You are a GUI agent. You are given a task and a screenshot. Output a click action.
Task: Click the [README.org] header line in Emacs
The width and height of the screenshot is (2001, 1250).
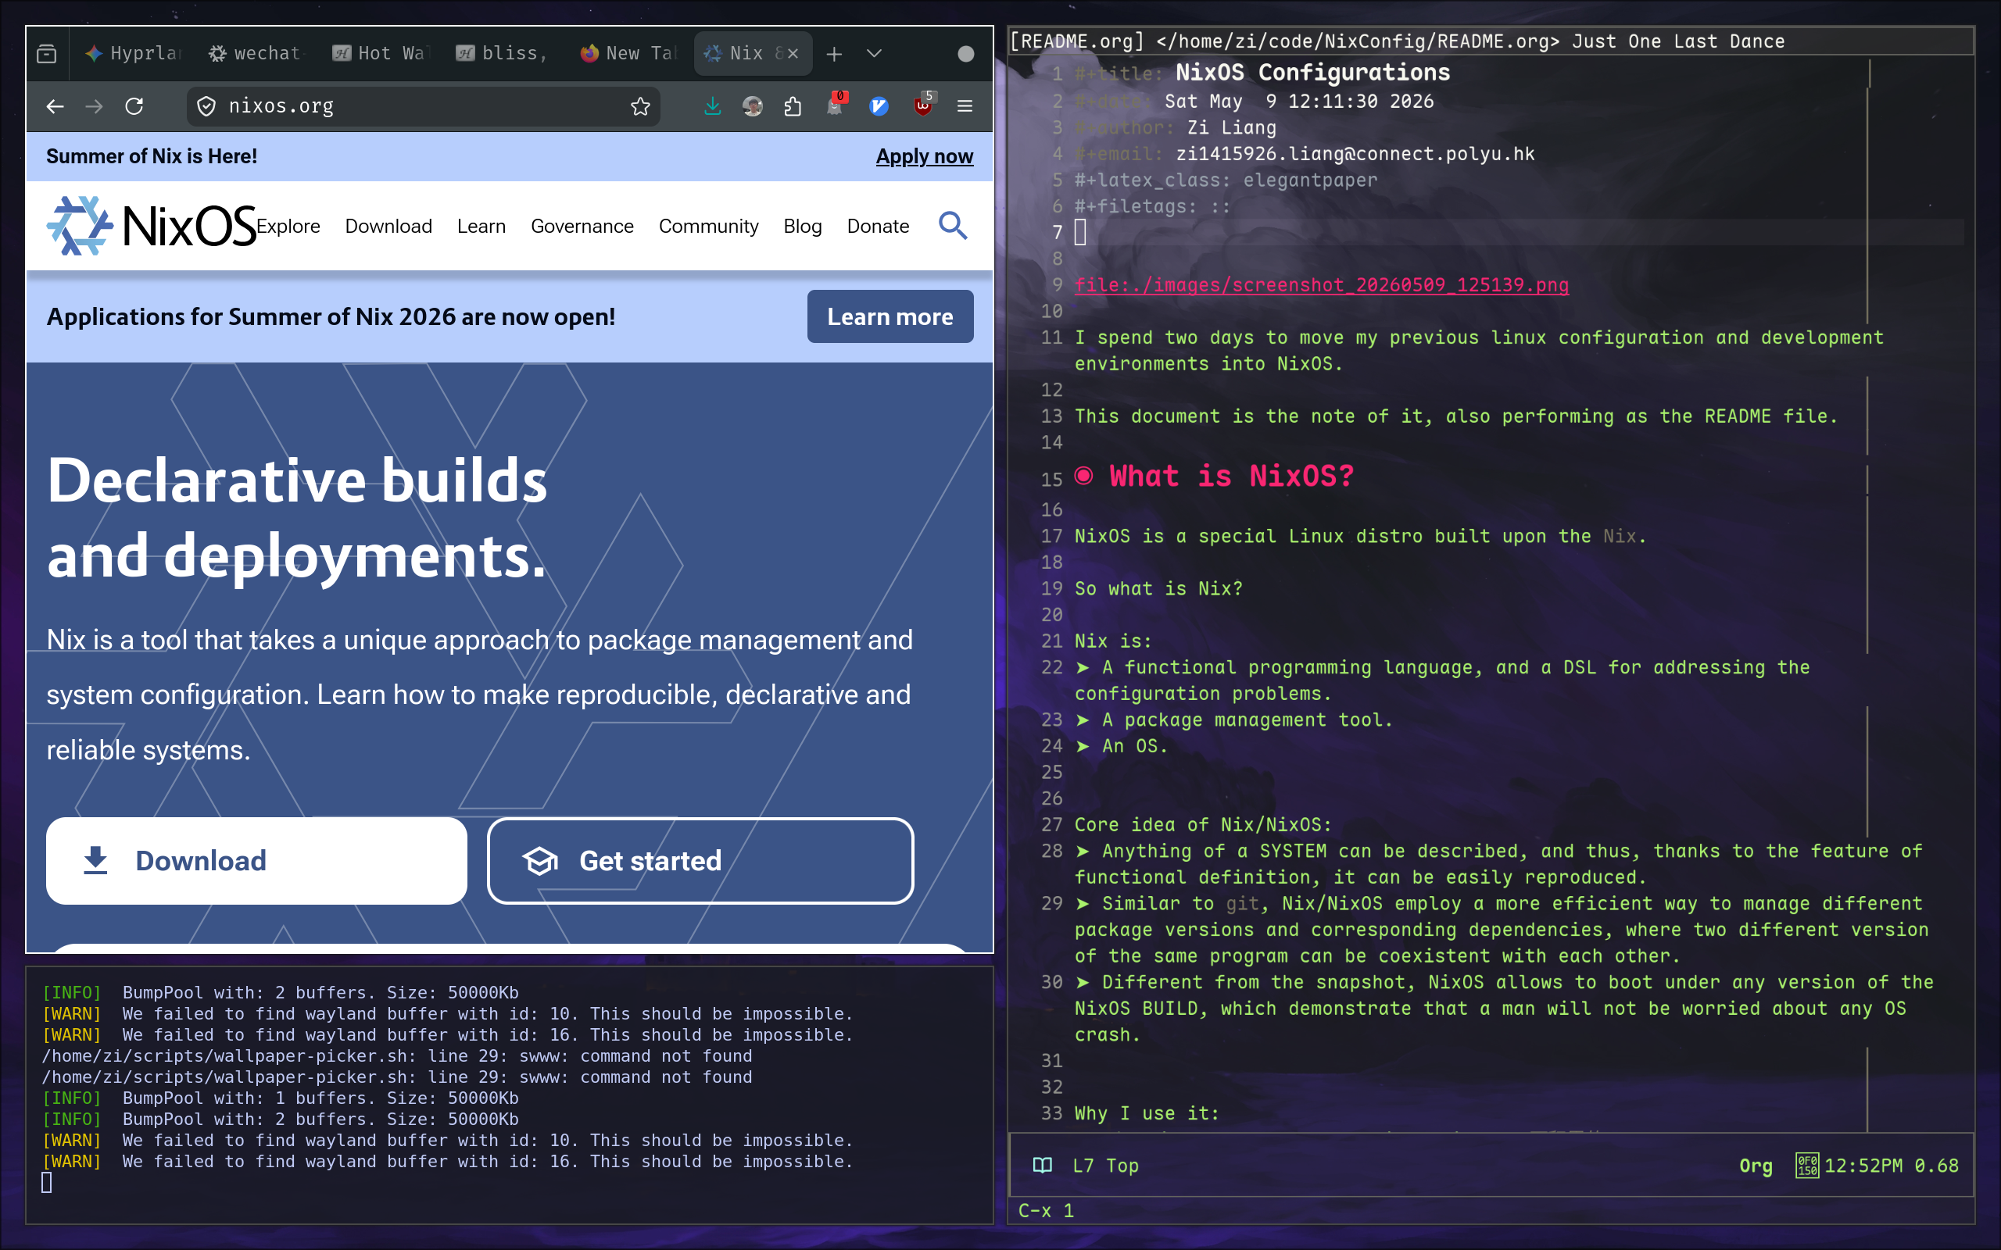point(1398,41)
